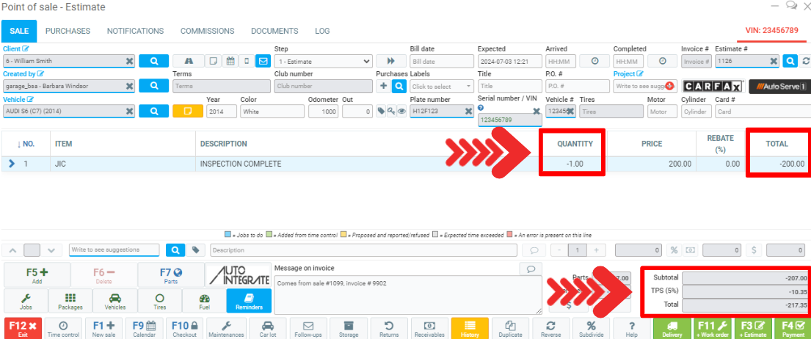811x339 pixels.
Task: Click the CARFAX logo button
Action: [713, 87]
